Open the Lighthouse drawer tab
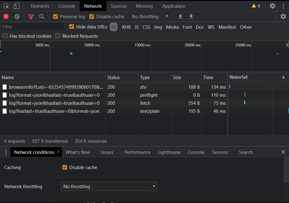289x203 pixels. [169, 152]
